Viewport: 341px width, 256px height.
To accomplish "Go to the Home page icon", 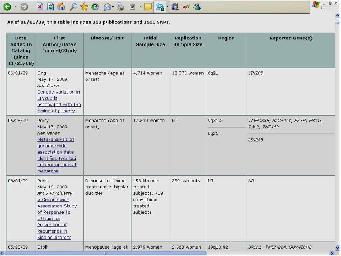I will point(61,7).
